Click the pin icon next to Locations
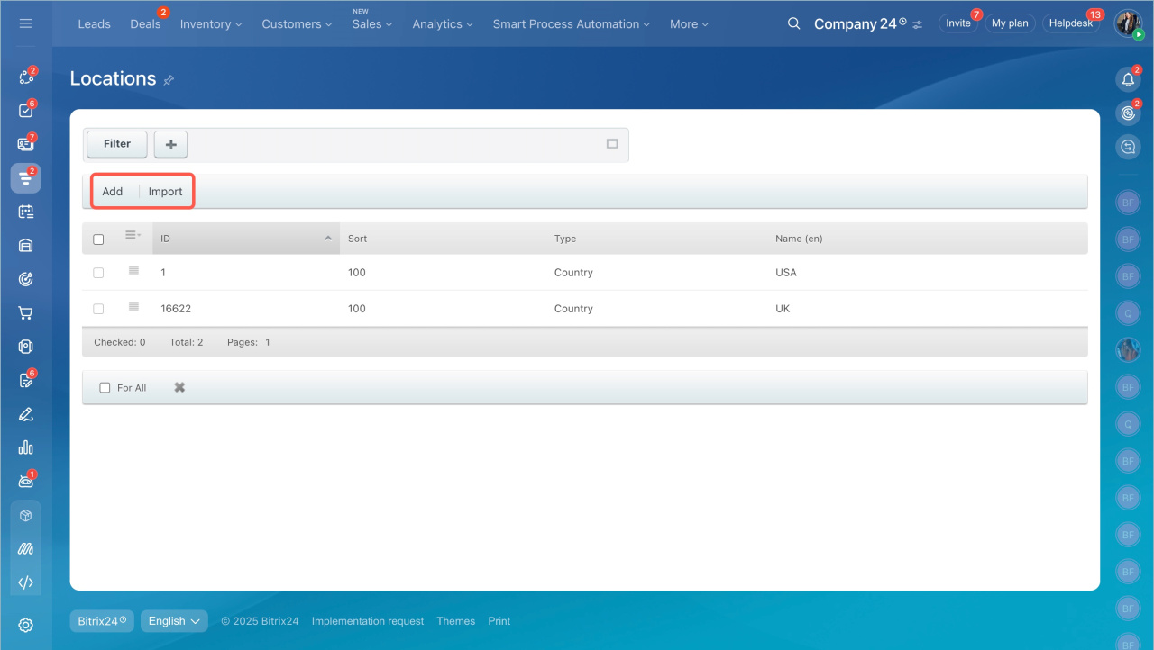The width and height of the screenshot is (1154, 650). click(169, 80)
